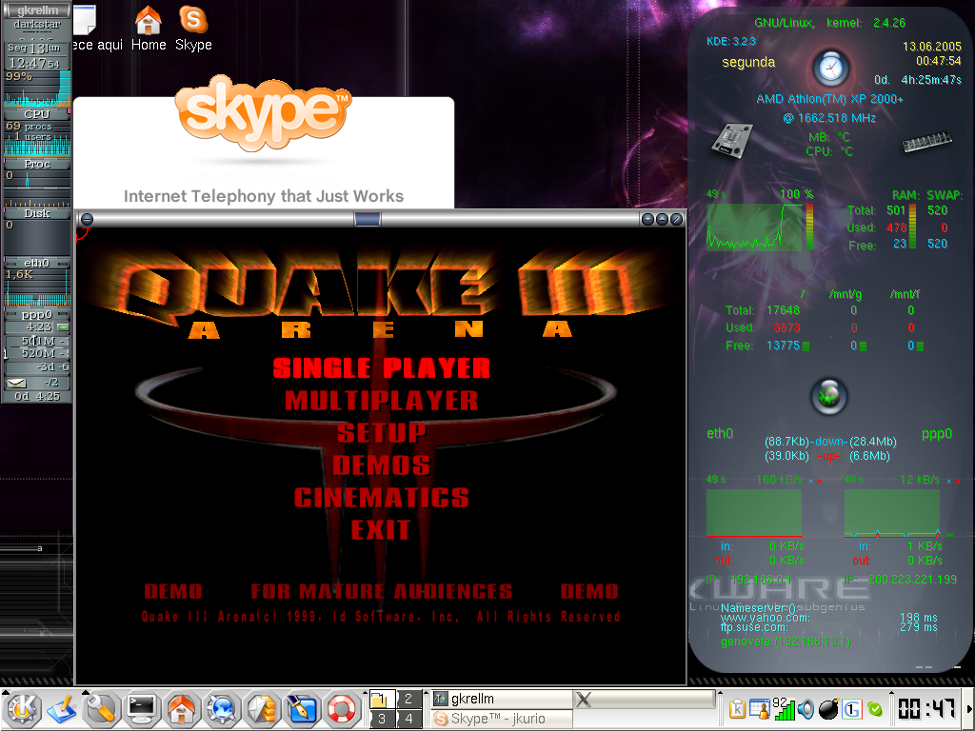This screenshot has height=731, width=975.
Task: Click the green checkmark tray icon
Action: coord(874,709)
